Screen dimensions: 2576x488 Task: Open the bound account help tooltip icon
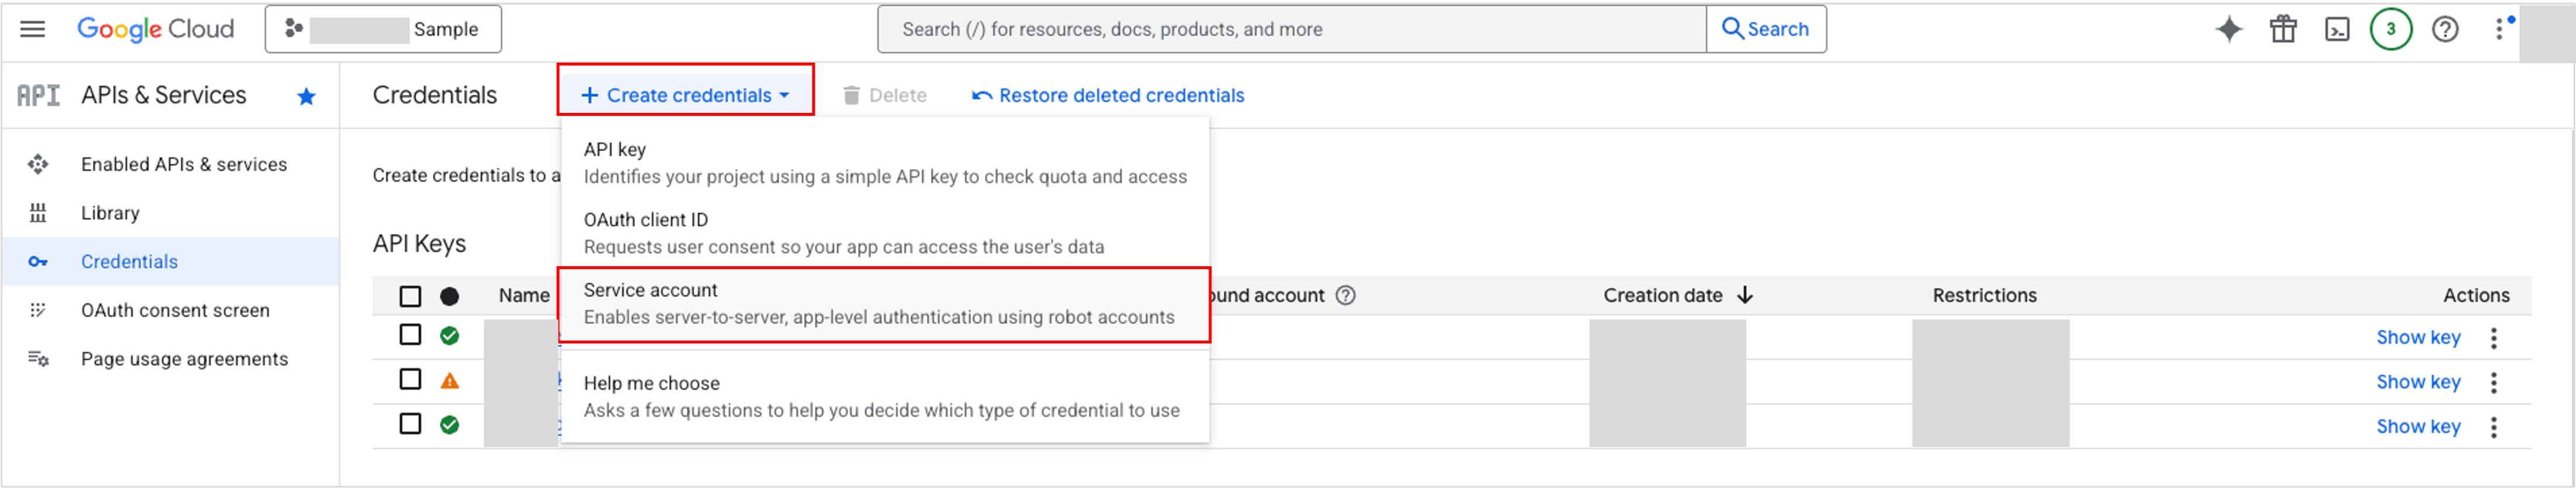point(1346,295)
